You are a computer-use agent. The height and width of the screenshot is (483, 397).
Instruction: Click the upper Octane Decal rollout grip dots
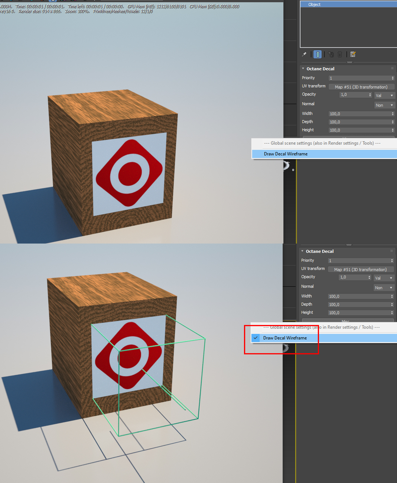click(x=392, y=68)
